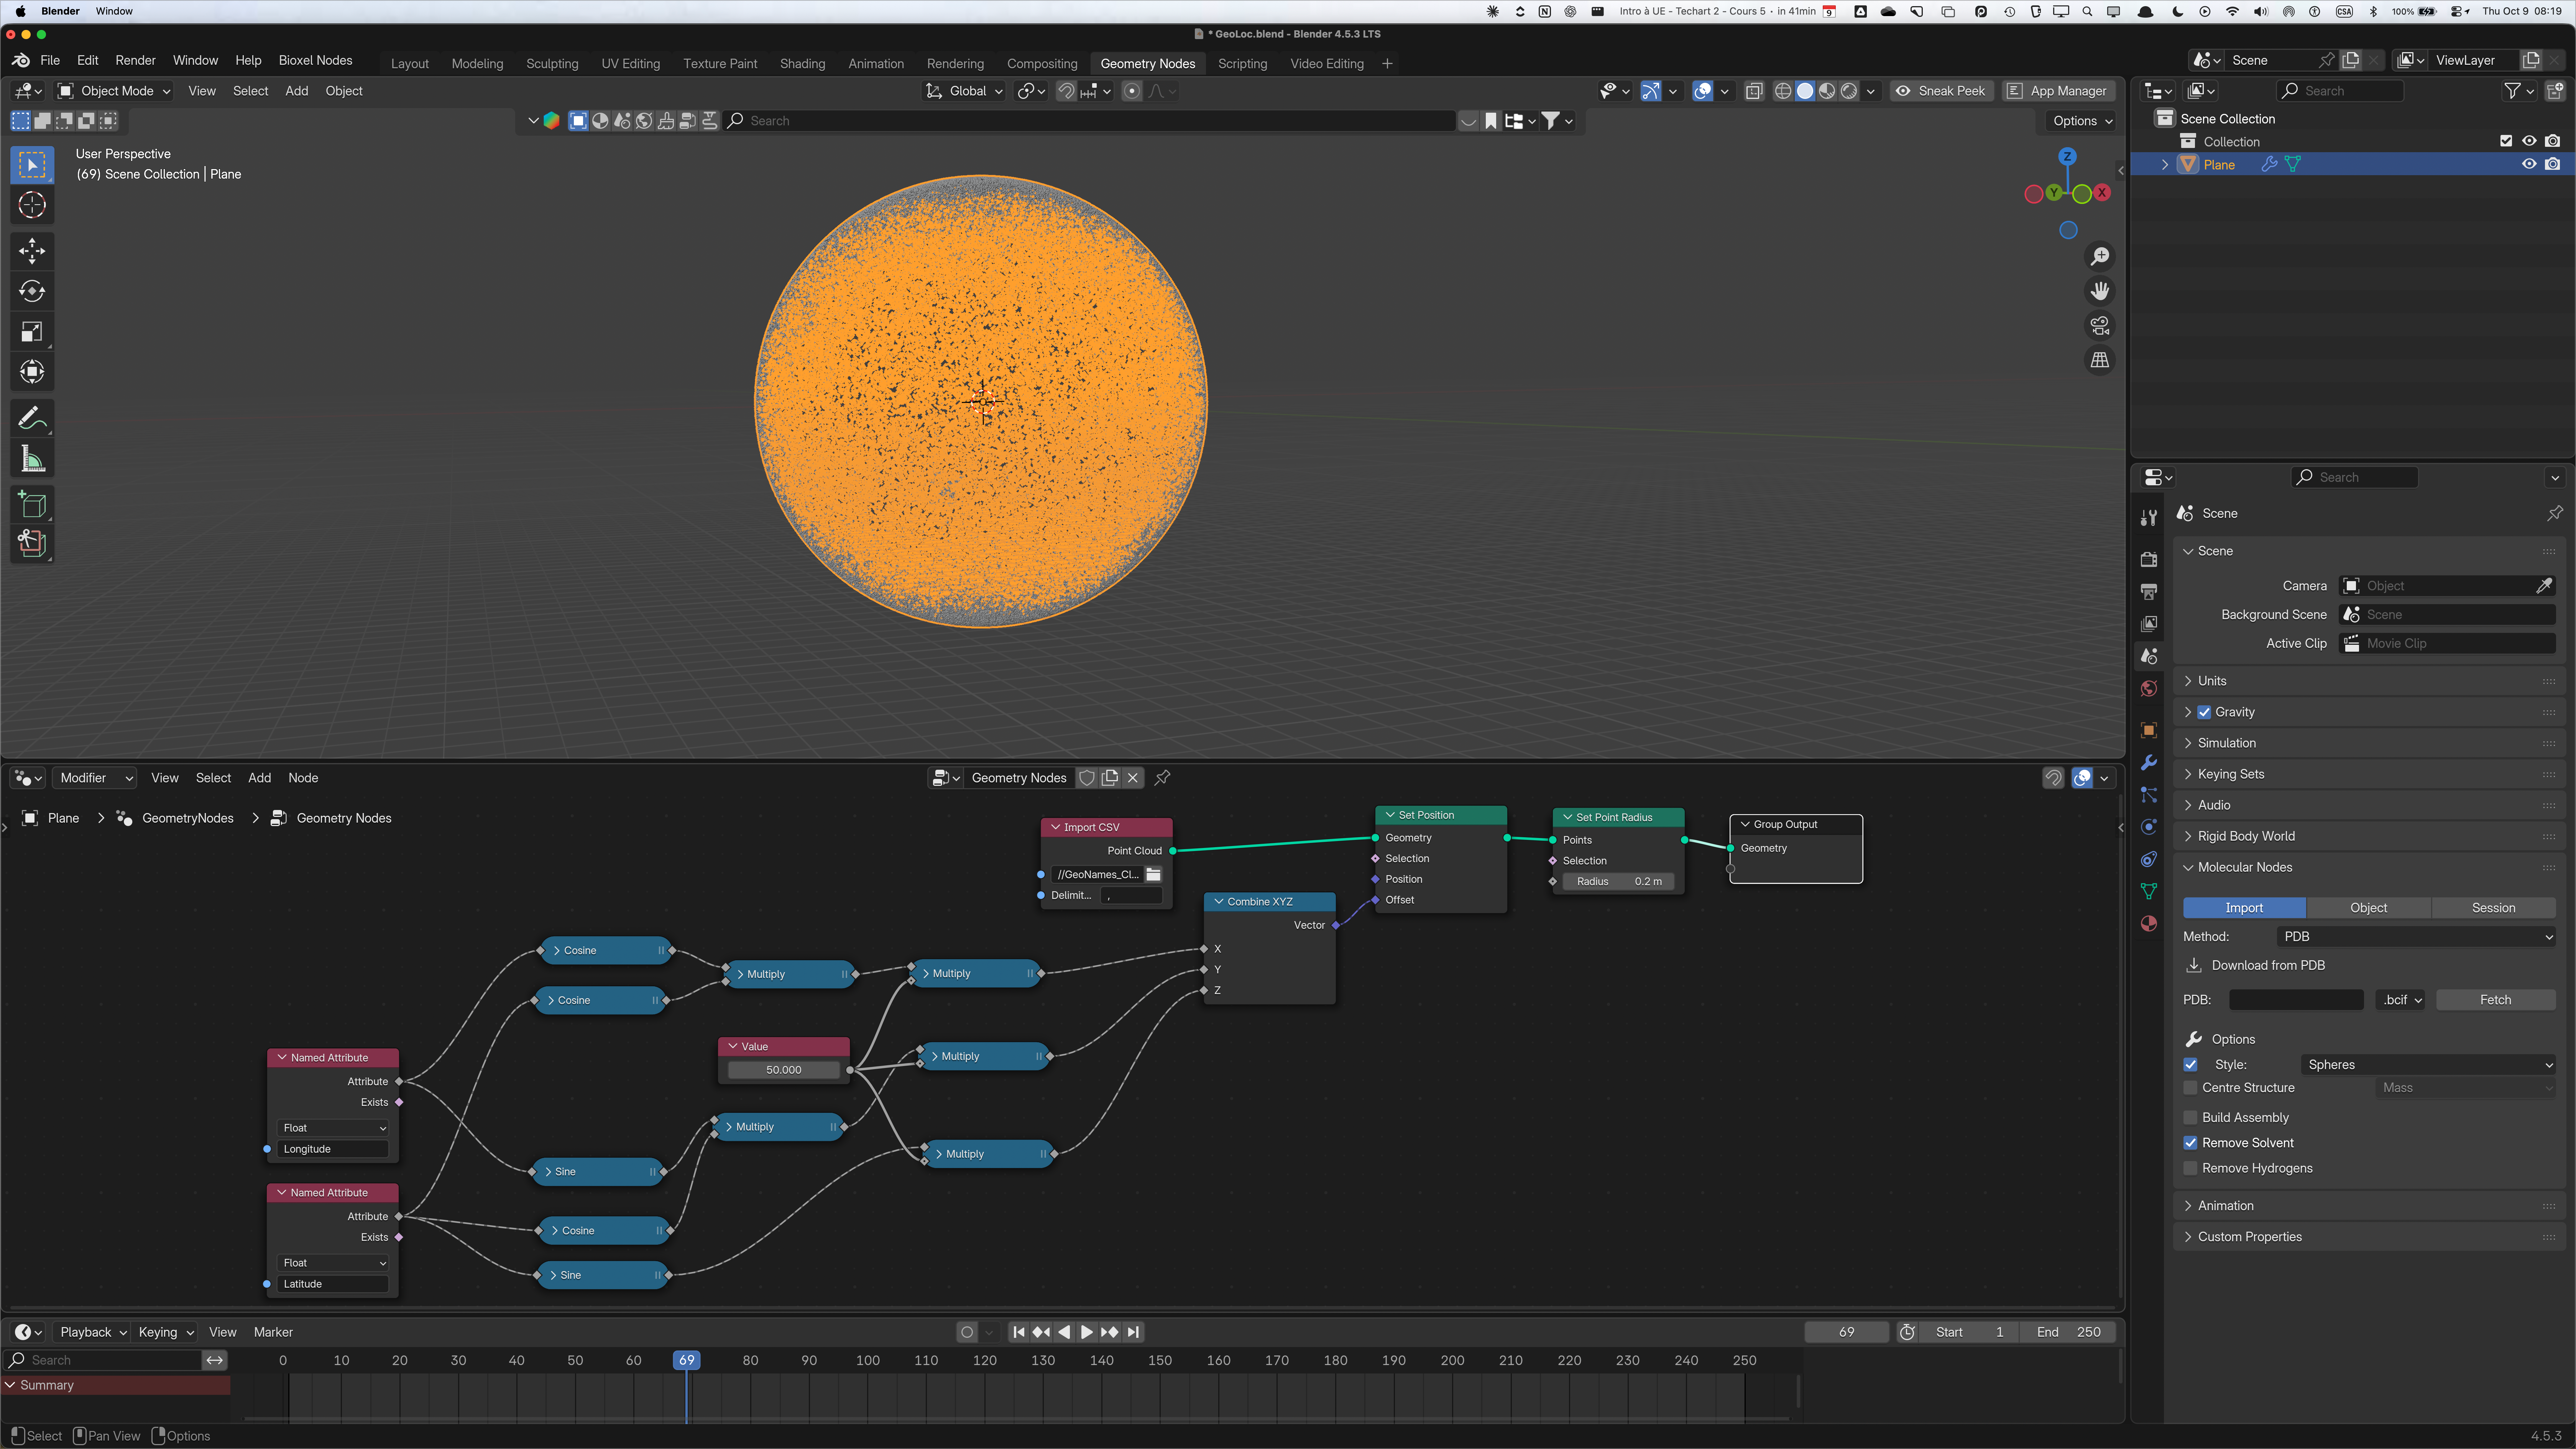Select the Transform tool
The width and height of the screenshot is (2576, 1449).
tap(32, 372)
